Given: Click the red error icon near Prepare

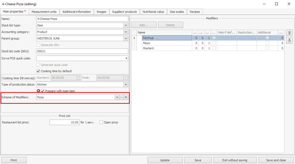Looking at the screenshot, I should click(38, 91).
